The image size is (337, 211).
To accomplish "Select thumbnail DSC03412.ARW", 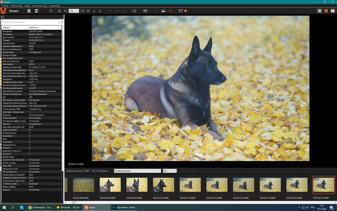I will pos(190,185).
